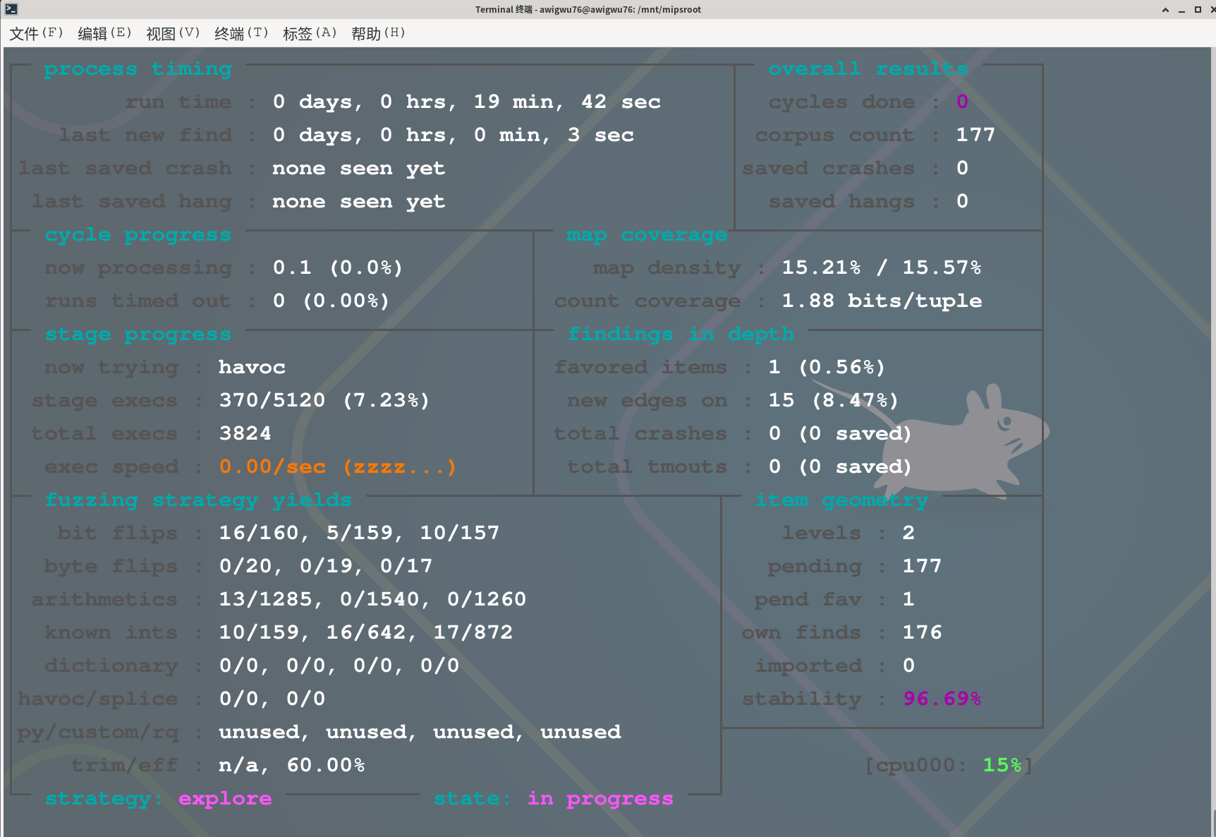Click the map density value '15.21% / 15.57%'

[882, 267]
